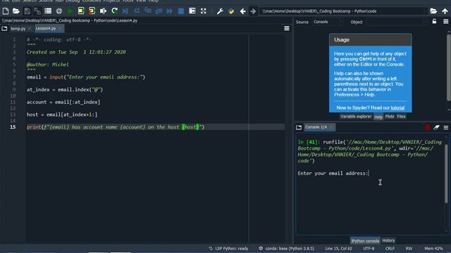The image size is (451, 253).
Task: Close the Lesson4.py tab
Action: click(60, 28)
